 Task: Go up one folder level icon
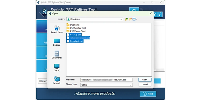coord(126,19)
